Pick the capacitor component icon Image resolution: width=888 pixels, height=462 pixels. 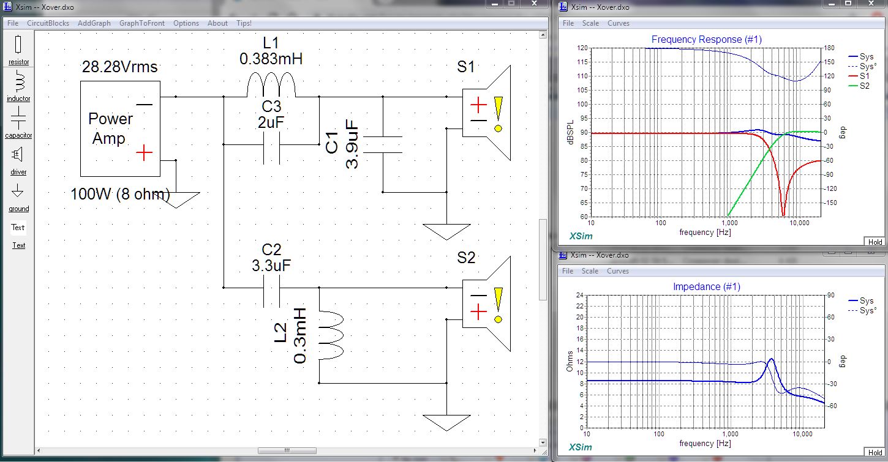point(18,118)
